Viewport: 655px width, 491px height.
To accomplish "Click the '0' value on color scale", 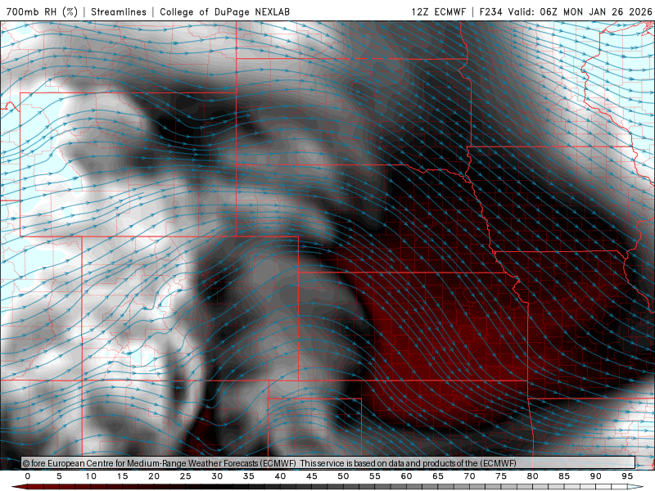I will point(28,476).
